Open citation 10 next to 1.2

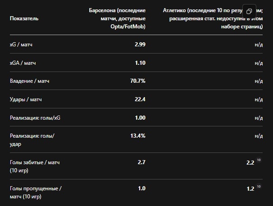(259, 186)
